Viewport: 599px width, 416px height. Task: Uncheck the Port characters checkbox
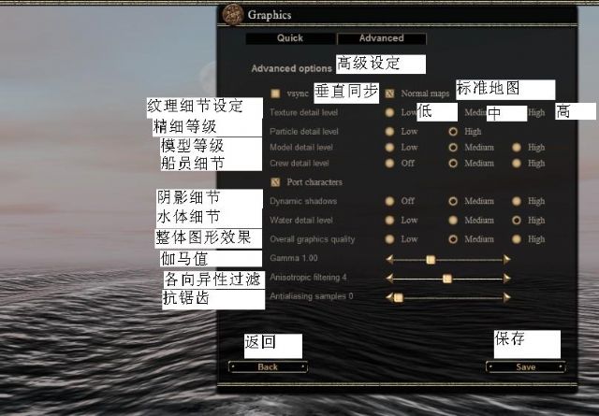[275, 182]
